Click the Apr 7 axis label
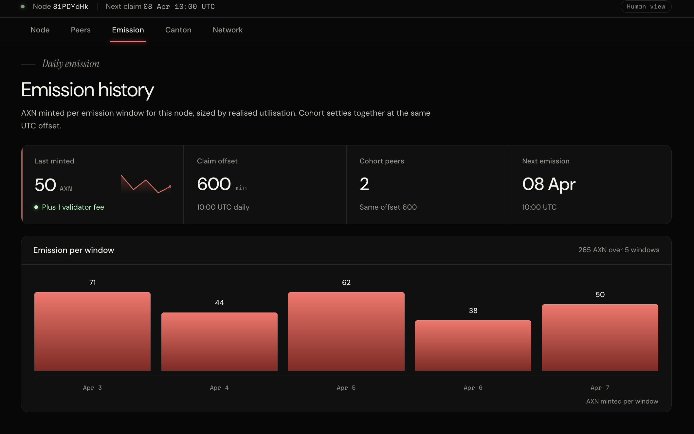The image size is (694, 434). pyautogui.click(x=600, y=388)
